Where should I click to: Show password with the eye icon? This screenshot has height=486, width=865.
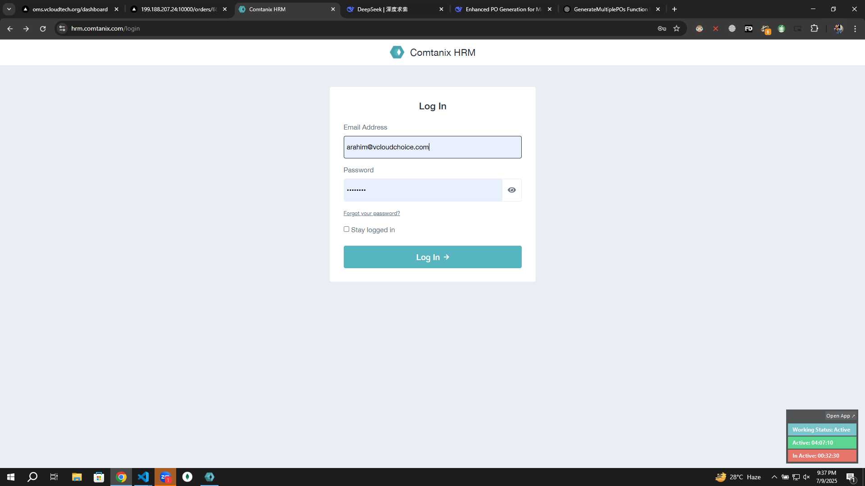[x=512, y=190]
